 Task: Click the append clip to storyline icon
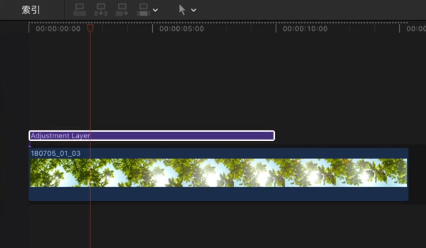[122, 10]
